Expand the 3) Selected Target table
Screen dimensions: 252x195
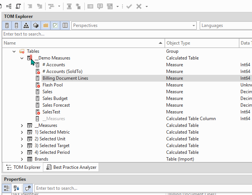point(22,146)
